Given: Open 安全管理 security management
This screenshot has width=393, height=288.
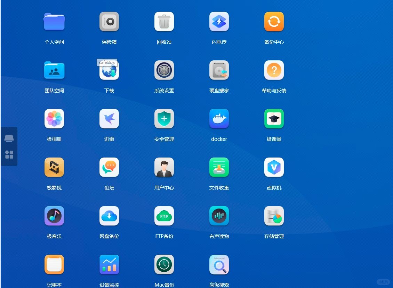Looking at the screenshot, I should tap(164, 119).
